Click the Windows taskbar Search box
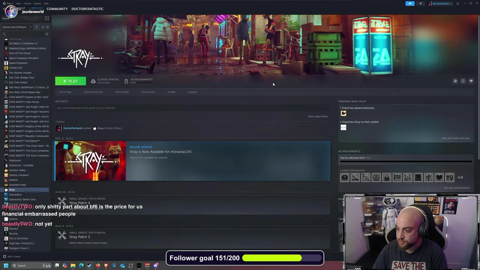 (31, 265)
